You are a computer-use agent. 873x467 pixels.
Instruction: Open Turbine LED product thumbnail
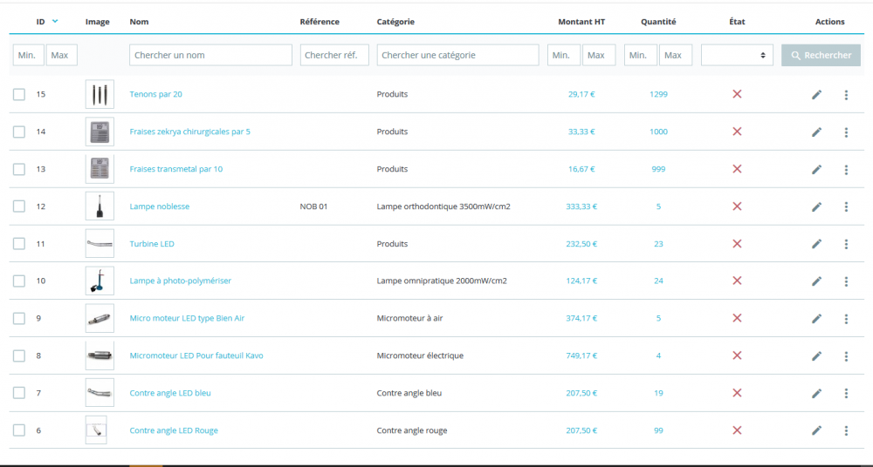(x=100, y=243)
